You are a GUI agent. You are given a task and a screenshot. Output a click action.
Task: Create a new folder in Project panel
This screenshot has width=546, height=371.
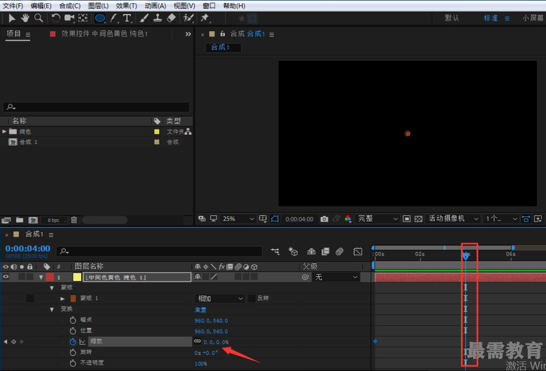(19, 220)
